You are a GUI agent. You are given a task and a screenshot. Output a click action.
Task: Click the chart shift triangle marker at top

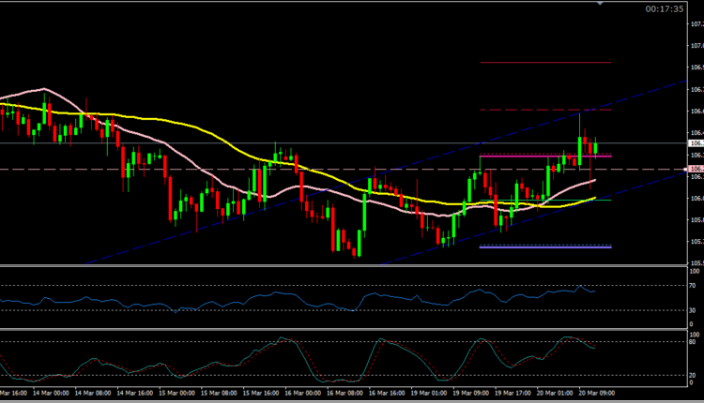click(x=598, y=4)
